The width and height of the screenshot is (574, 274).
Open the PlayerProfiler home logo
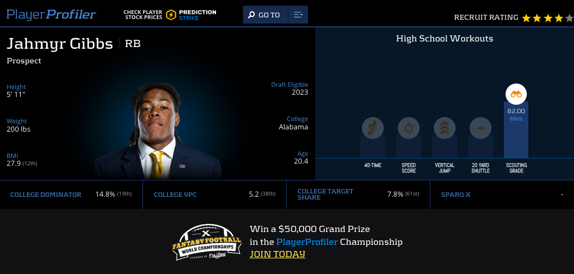tap(51, 15)
